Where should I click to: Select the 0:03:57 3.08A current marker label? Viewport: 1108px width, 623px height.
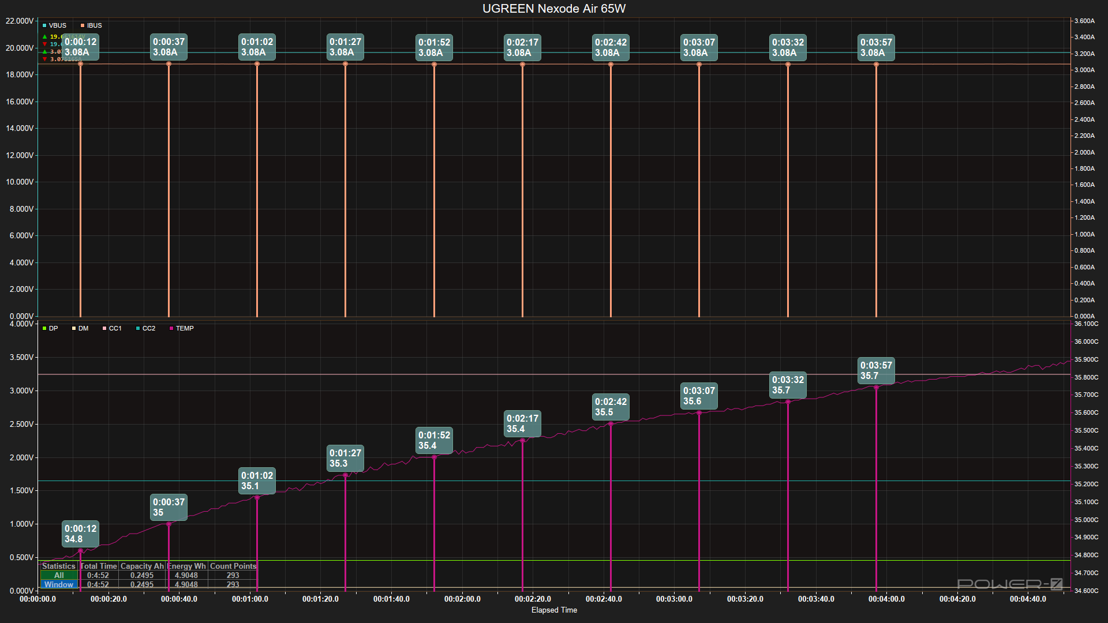click(876, 47)
